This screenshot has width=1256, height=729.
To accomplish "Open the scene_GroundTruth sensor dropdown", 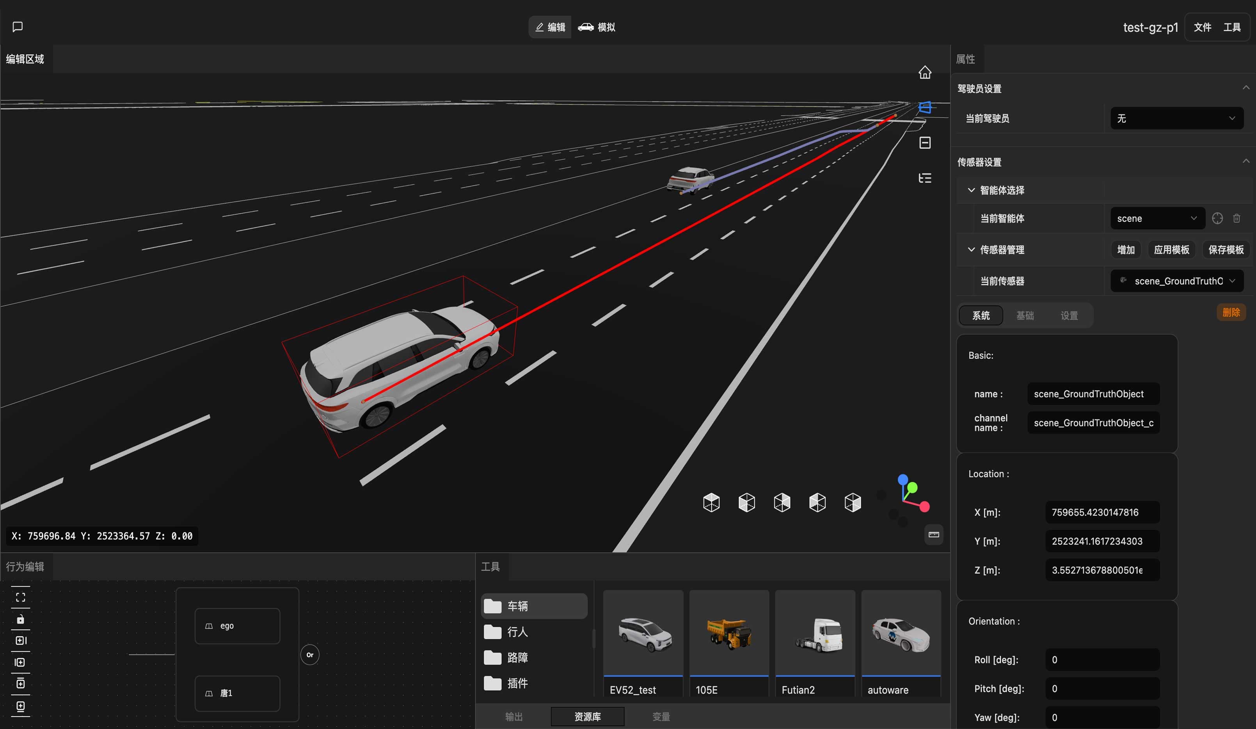I will pos(1177,281).
